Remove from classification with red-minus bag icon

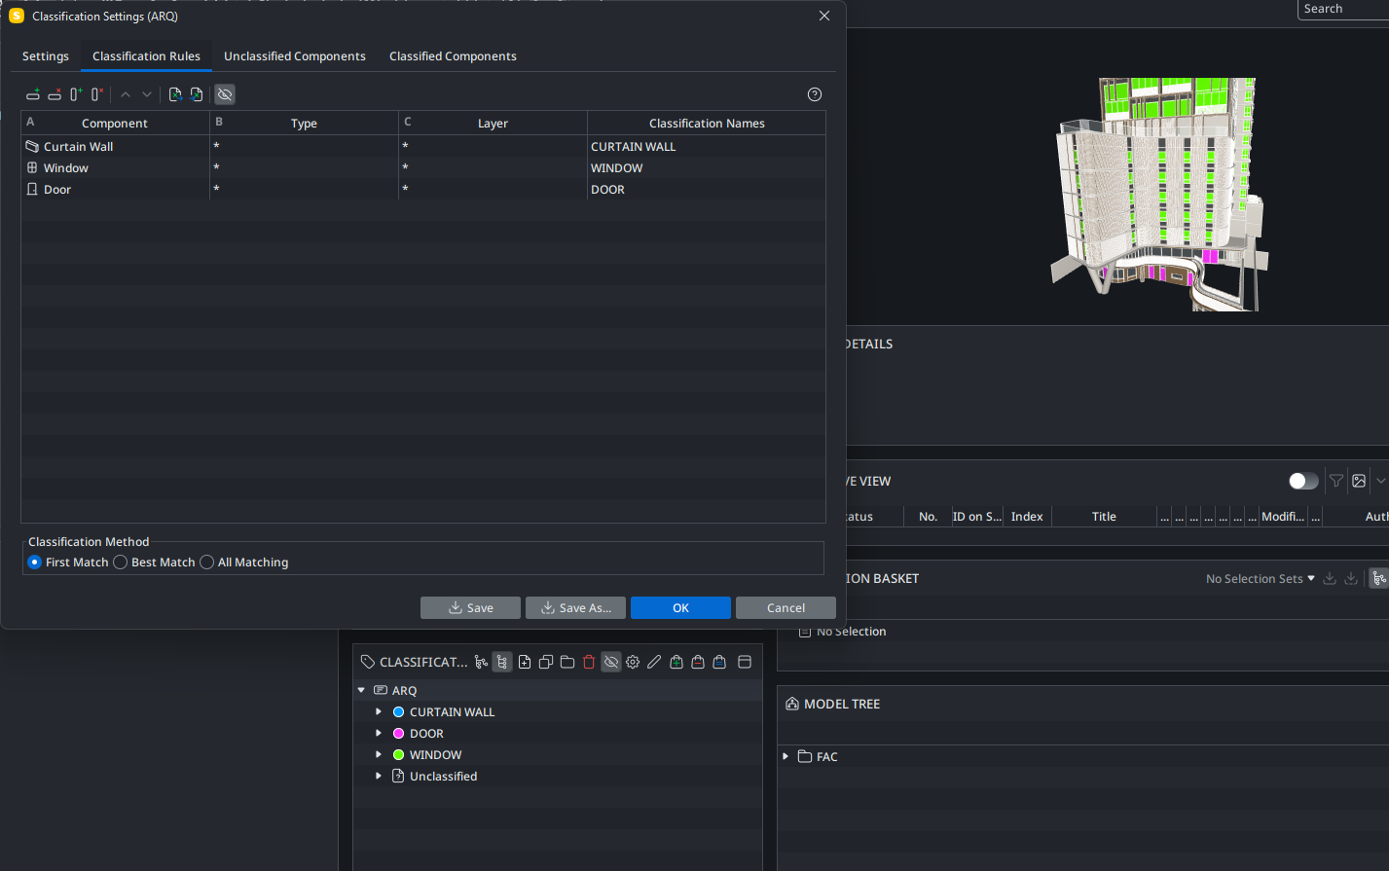[x=698, y=662]
